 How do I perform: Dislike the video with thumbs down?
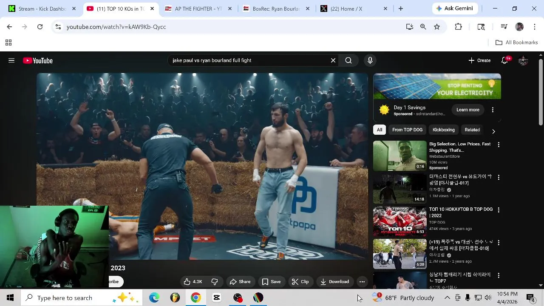tap(215, 281)
